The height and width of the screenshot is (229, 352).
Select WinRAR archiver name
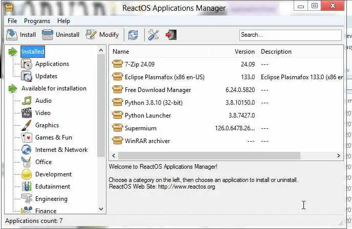147,141
